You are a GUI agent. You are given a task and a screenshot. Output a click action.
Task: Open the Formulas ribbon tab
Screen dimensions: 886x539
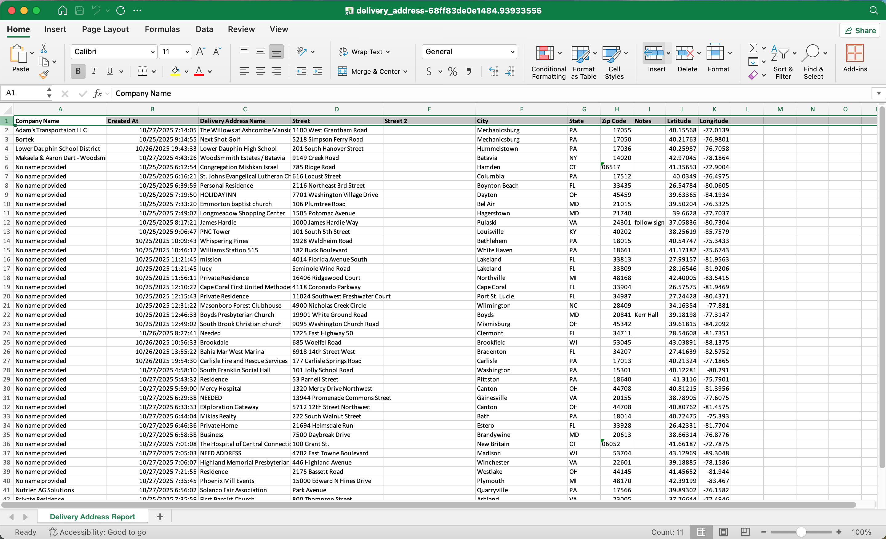[x=162, y=29]
